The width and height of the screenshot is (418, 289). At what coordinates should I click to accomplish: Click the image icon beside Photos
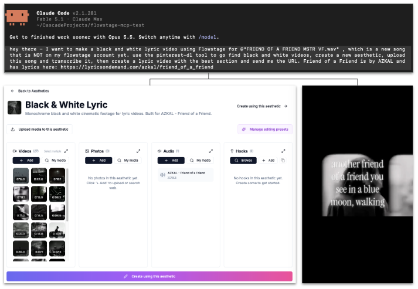87,151
